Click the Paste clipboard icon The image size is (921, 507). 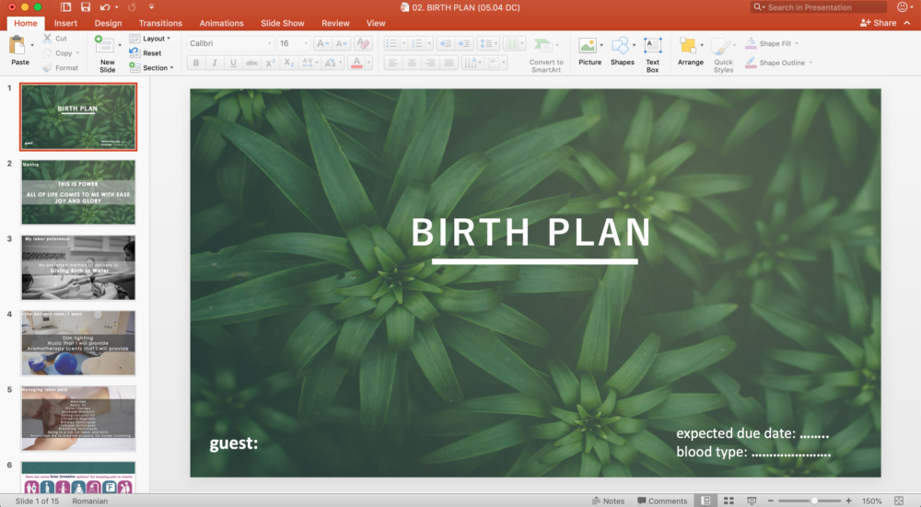(18, 46)
